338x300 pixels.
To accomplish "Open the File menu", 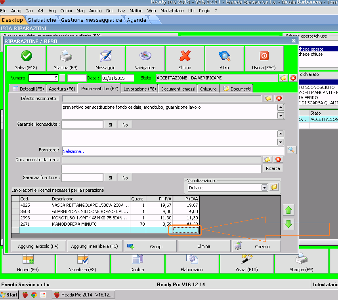I will coord(3,11).
